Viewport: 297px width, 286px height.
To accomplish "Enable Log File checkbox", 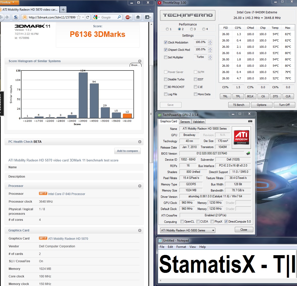I will pos(166,94).
